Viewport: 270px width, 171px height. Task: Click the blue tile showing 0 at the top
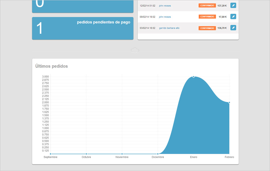click(x=83, y=6)
